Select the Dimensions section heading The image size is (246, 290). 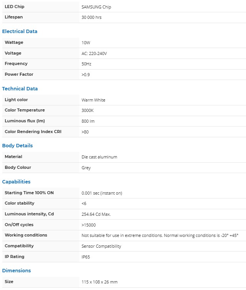[17, 271]
